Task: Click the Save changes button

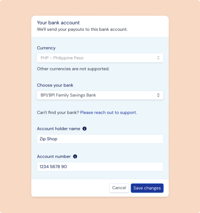Action: tap(147, 188)
